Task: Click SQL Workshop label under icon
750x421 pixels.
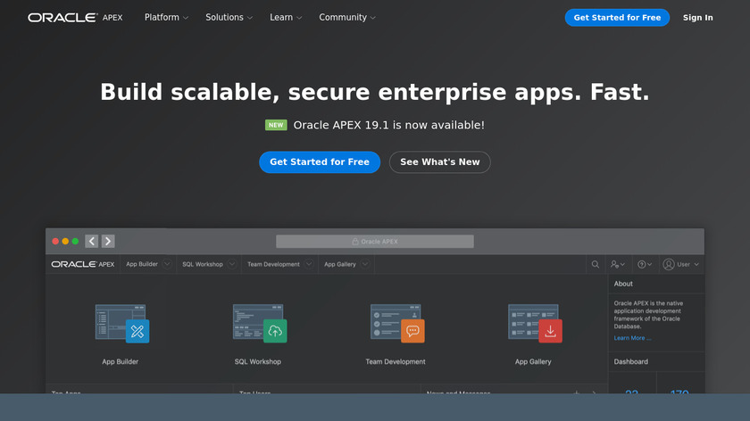Action: (258, 362)
